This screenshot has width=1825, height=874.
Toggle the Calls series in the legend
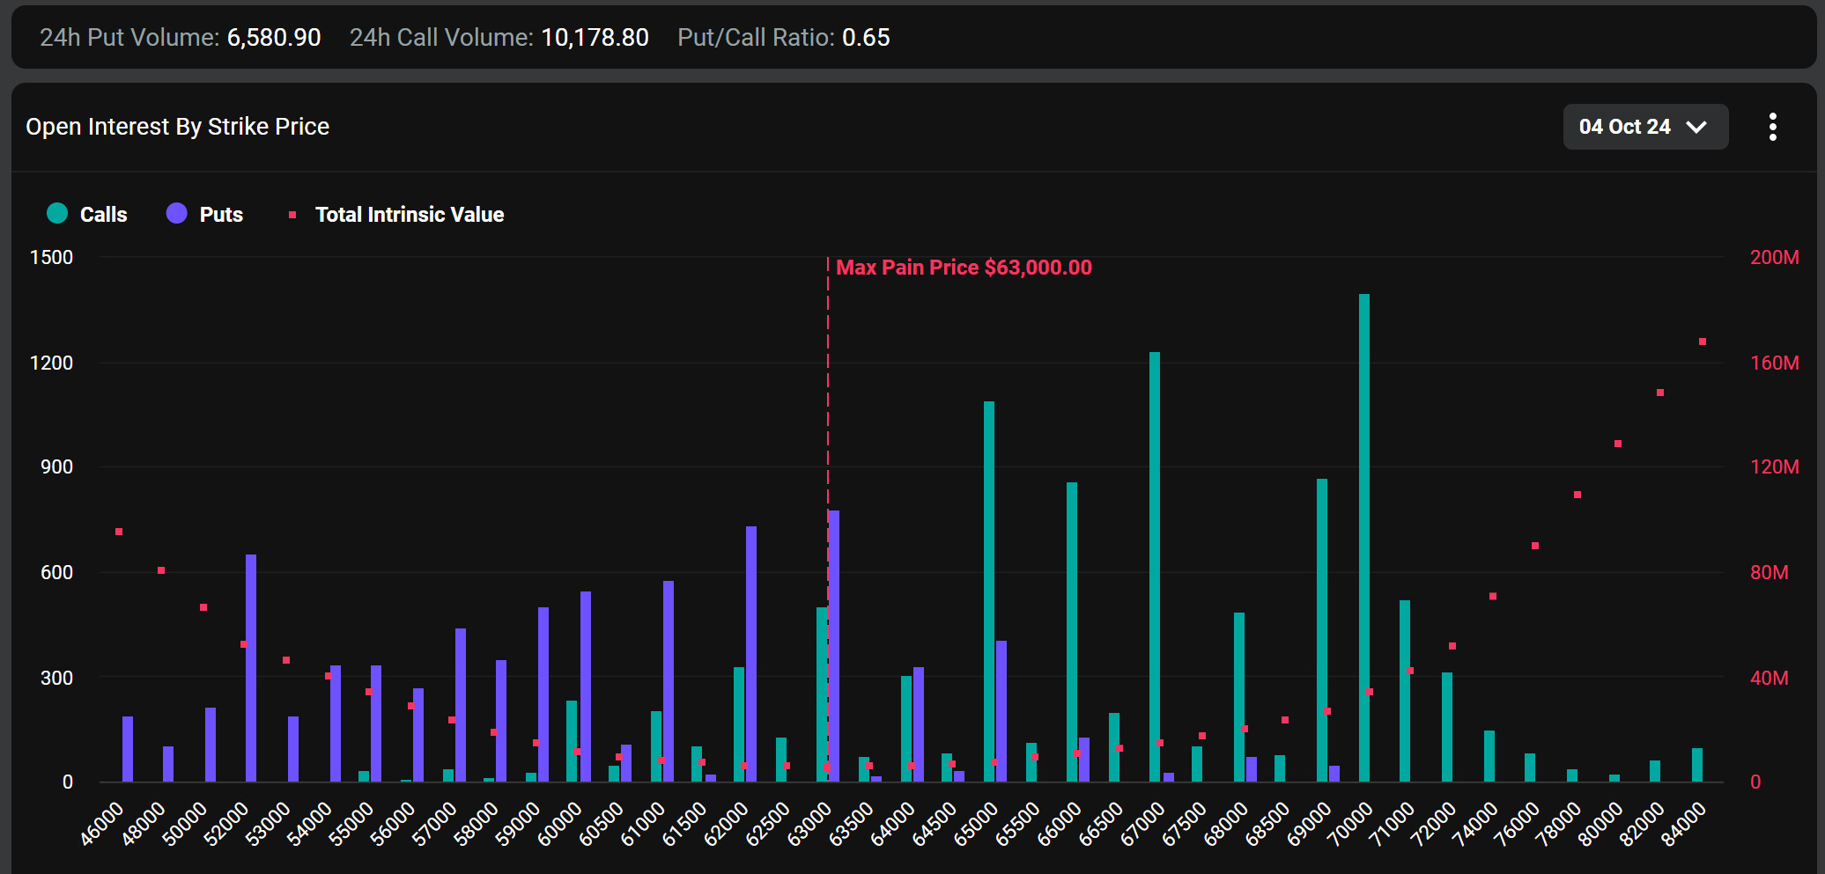pos(86,214)
